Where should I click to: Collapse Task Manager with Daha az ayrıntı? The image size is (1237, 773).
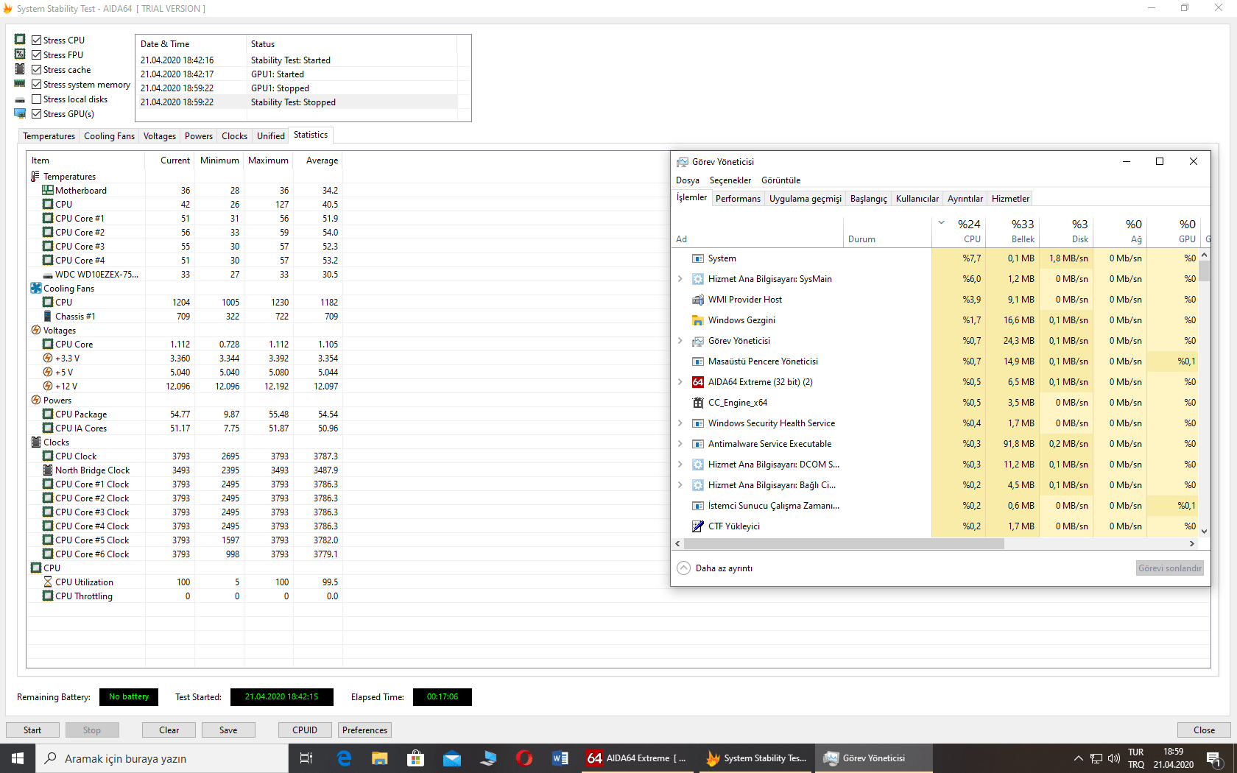[x=715, y=568]
